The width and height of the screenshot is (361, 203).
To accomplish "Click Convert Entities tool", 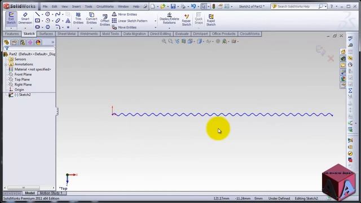I will (x=91, y=19).
